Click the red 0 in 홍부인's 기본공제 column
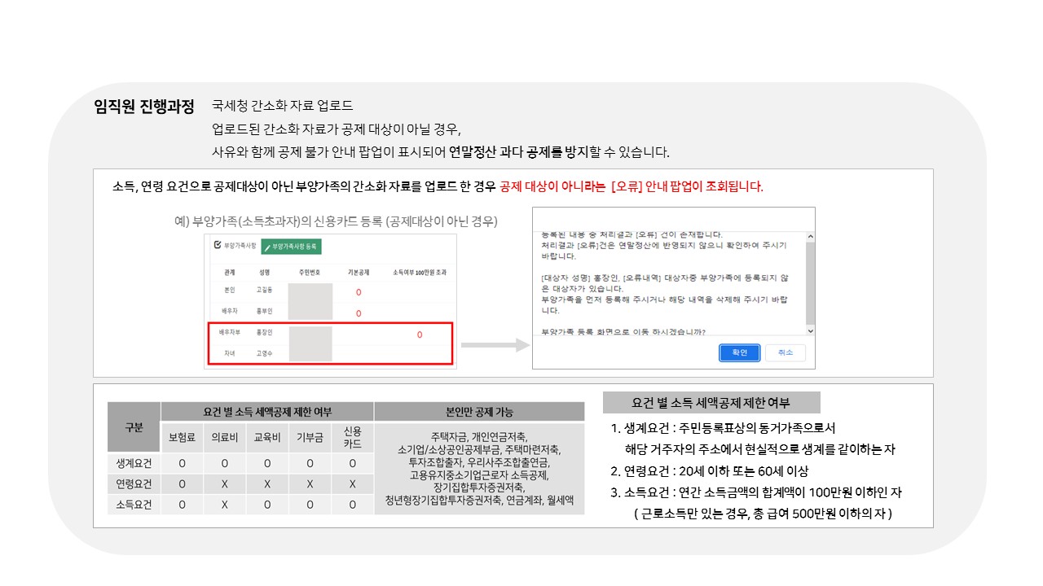Screen dimensions: 1043x586 (x=359, y=313)
